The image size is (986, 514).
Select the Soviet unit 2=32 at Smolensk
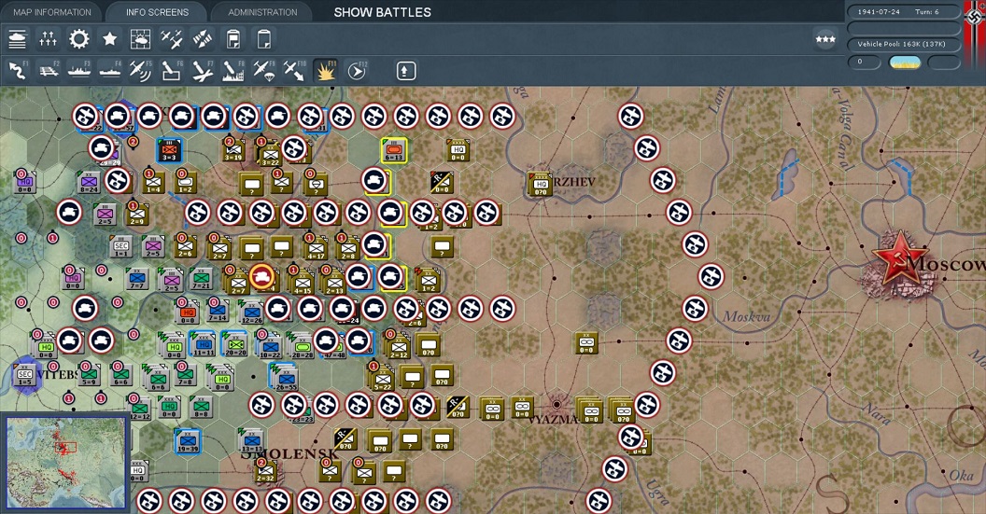(265, 471)
